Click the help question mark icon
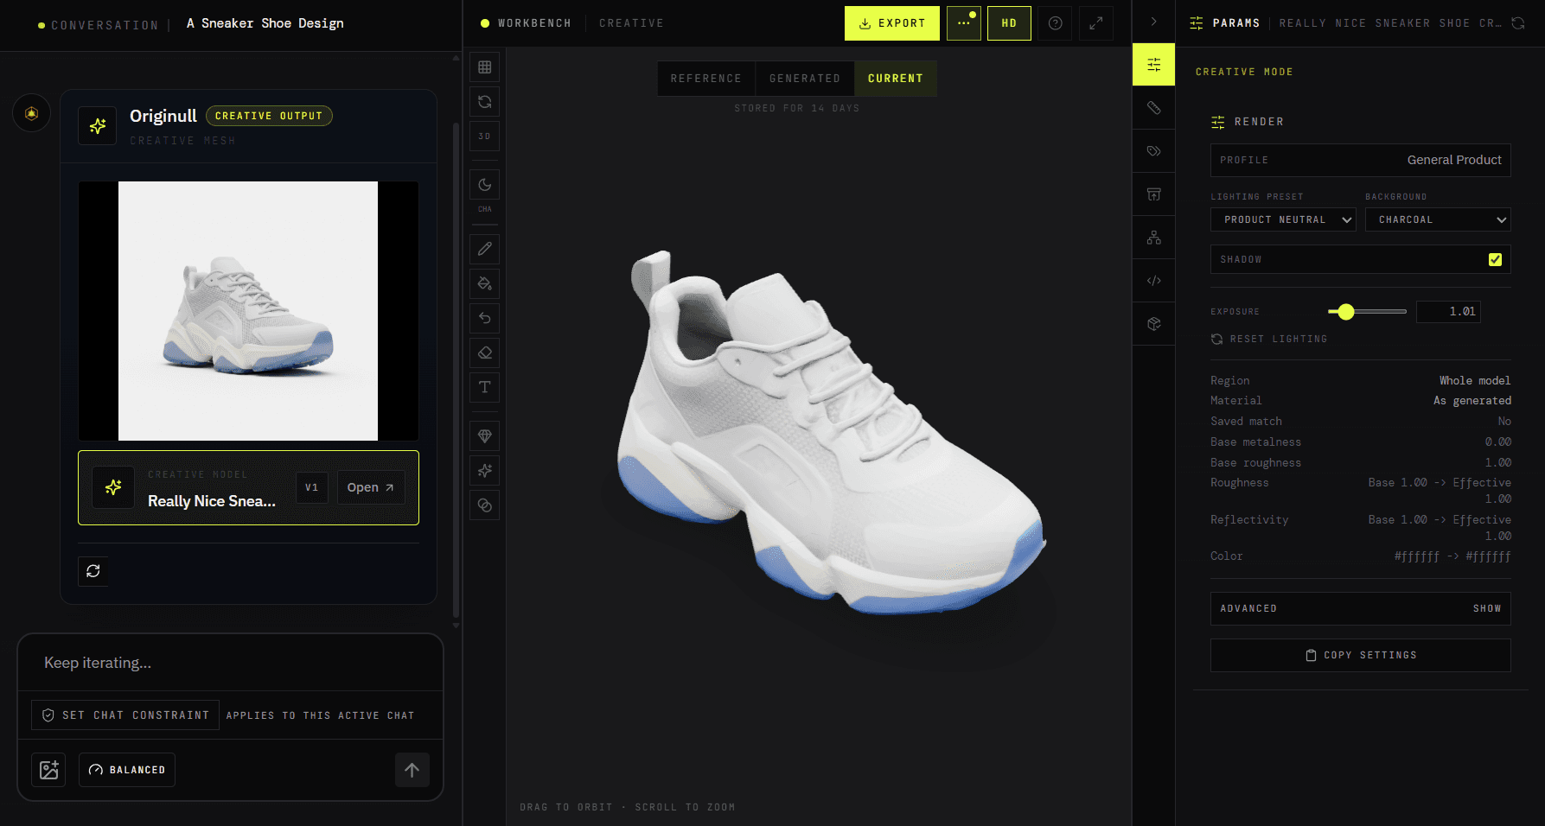The image size is (1545, 826). pyautogui.click(x=1055, y=23)
